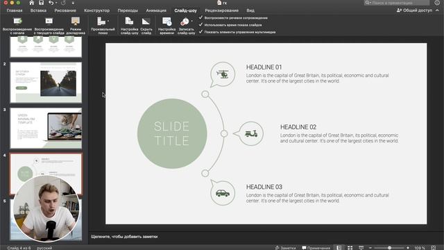Click the 109 % zoom level

(x=420, y=247)
